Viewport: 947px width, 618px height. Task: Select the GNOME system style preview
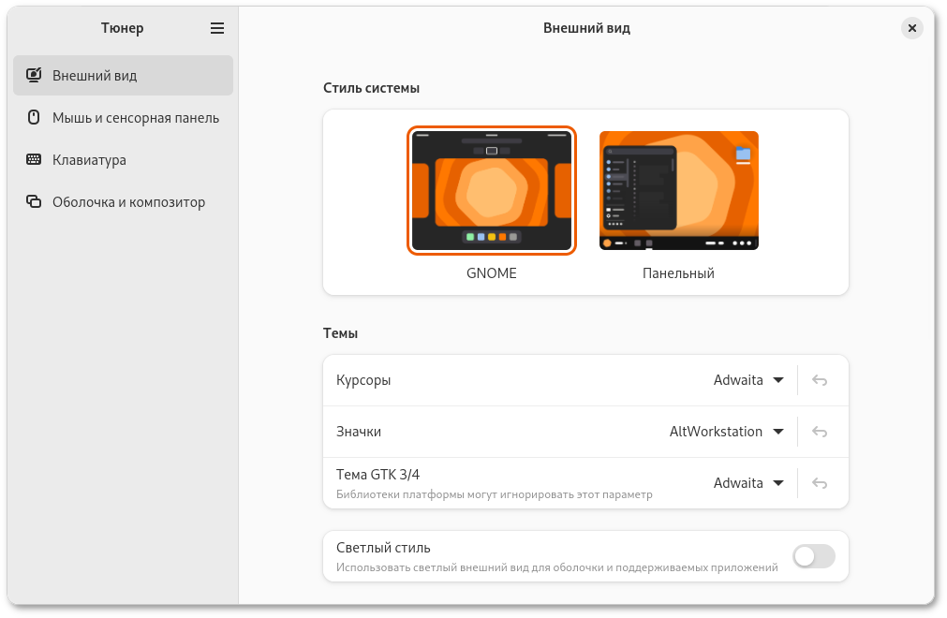(492, 190)
